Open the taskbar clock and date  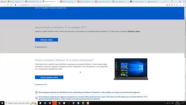tap(178, 103)
